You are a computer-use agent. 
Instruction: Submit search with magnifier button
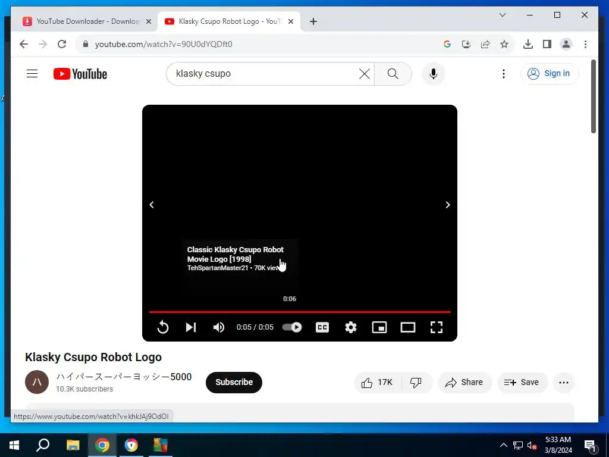(x=393, y=73)
